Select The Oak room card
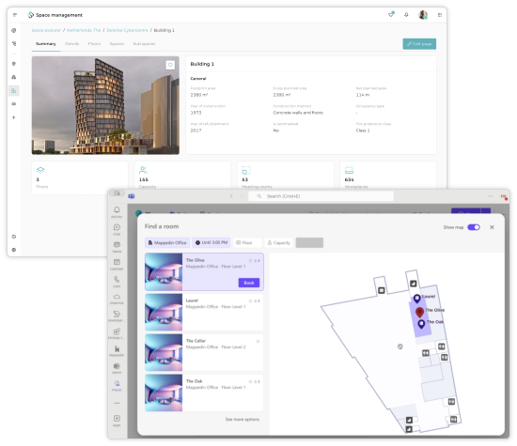 pos(204,392)
